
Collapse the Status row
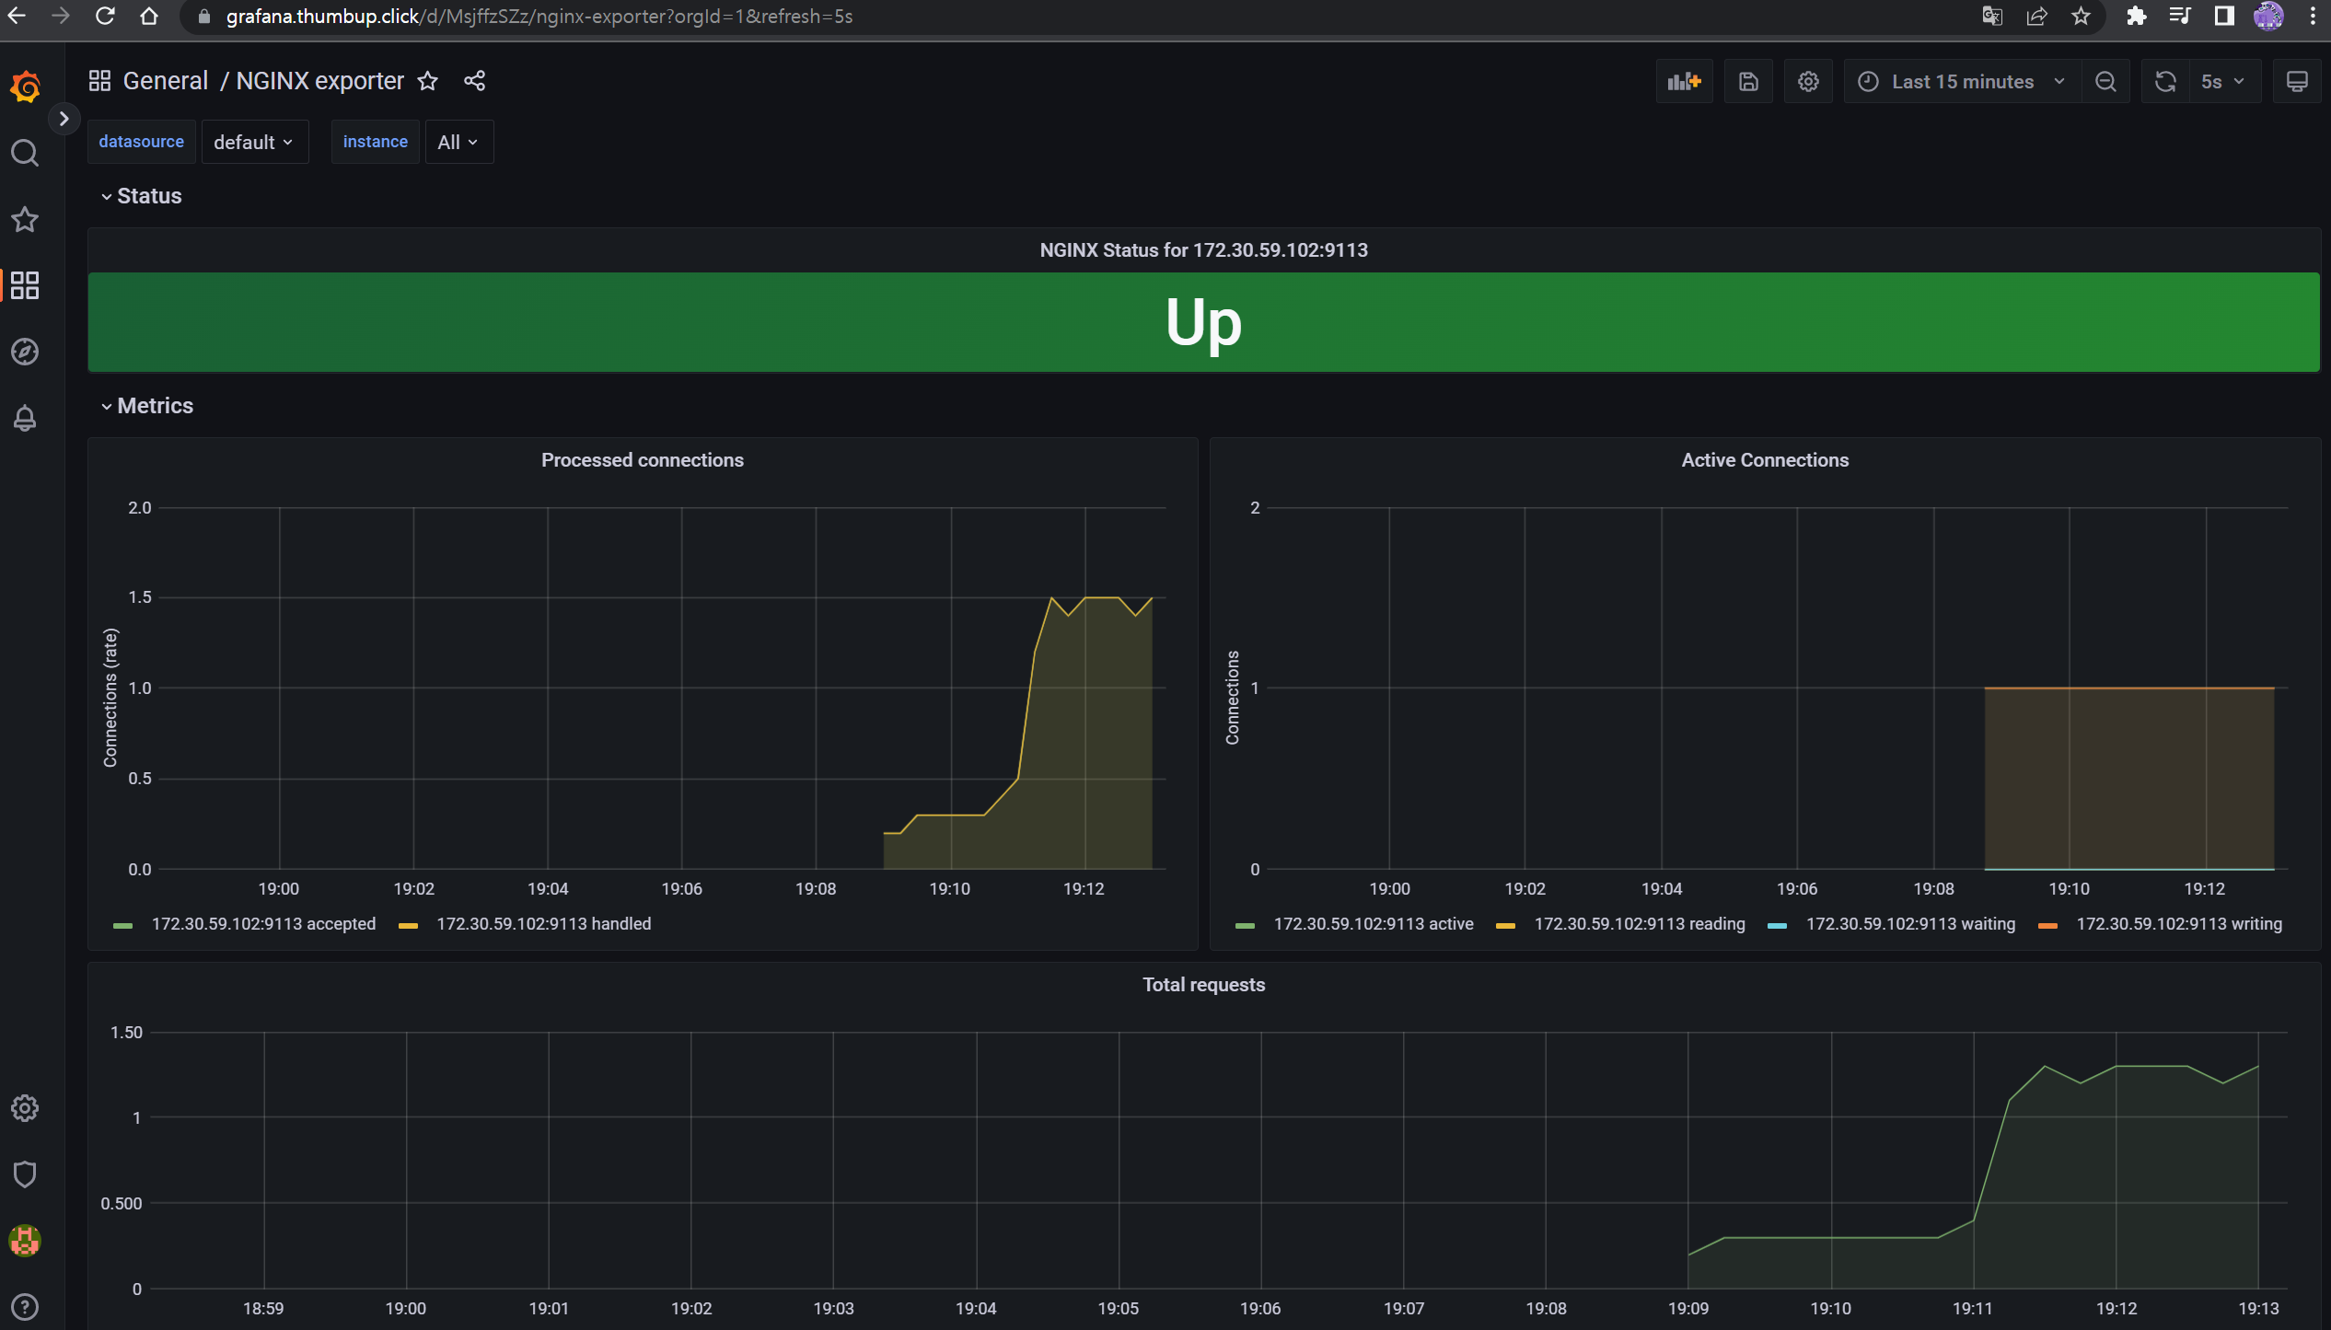[148, 196]
